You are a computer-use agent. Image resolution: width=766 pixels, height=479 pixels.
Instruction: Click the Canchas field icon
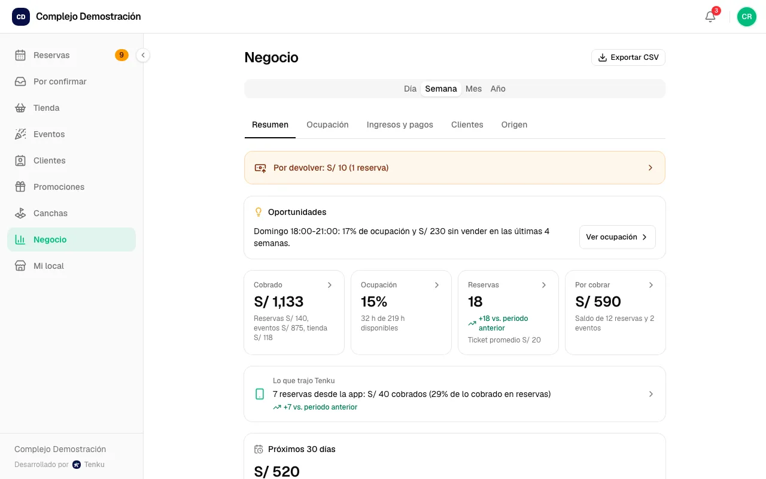tap(20, 213)
